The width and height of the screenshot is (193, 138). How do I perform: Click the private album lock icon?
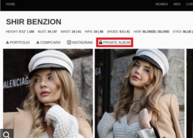coord(101,42)
